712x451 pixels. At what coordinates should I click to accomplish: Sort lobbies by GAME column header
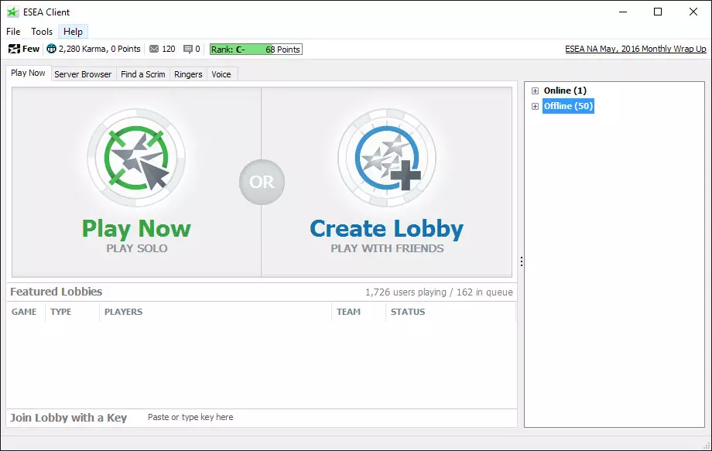tap(24, 313)
